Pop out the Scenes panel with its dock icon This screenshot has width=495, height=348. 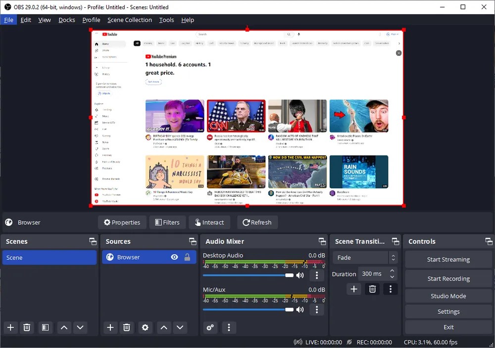pyautogui.click(x=93, y=241)
